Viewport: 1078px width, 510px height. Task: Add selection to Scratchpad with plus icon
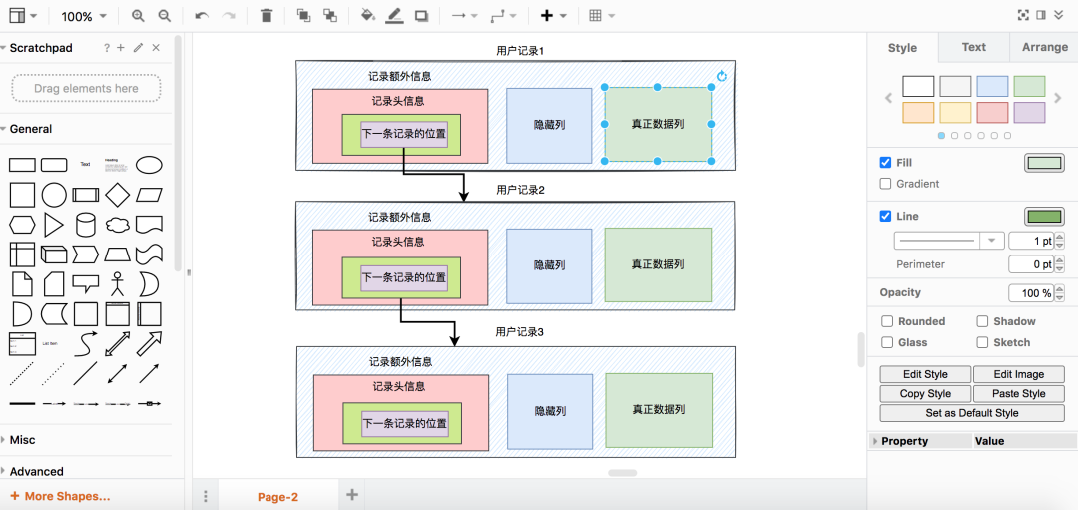pos(121,48)
